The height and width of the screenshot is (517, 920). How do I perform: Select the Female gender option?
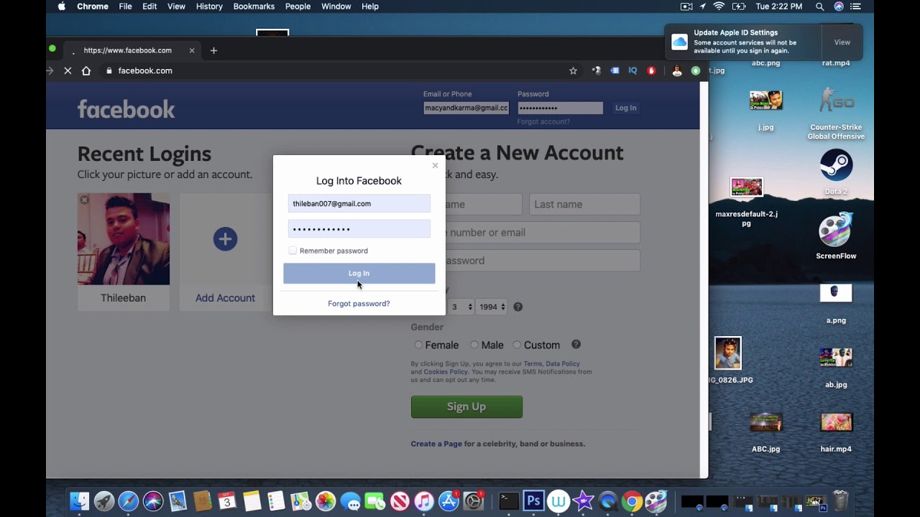click(418, 345)
